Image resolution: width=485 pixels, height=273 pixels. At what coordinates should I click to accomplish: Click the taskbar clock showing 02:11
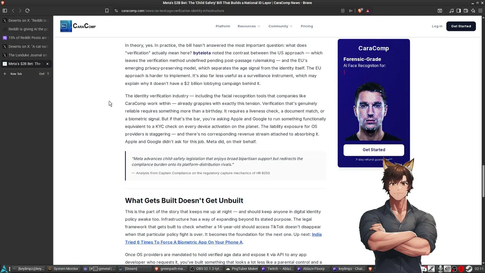tap(479, 269)
